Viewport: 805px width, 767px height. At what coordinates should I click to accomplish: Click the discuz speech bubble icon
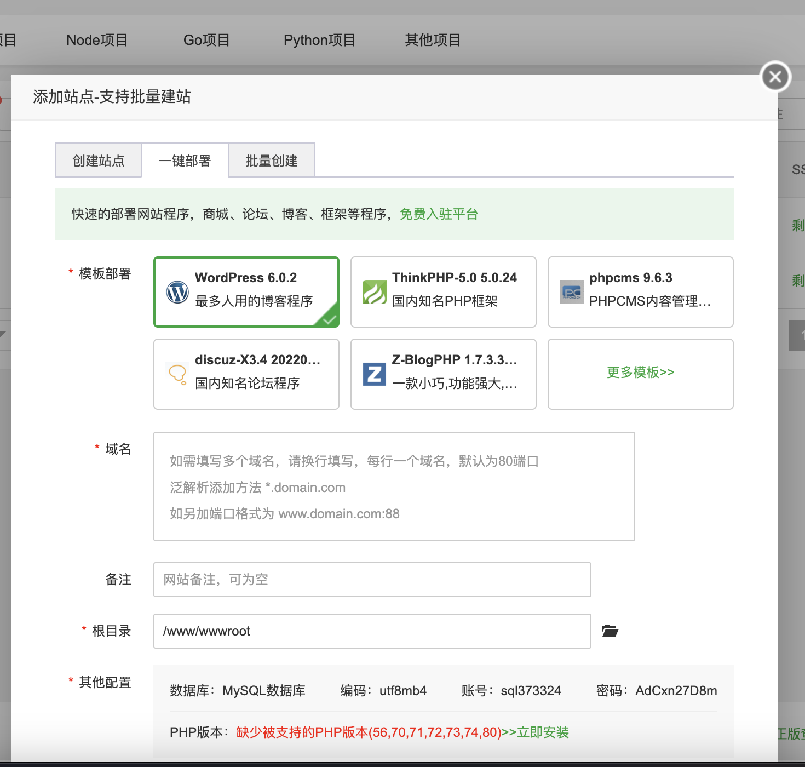click(x=177, y=374)
